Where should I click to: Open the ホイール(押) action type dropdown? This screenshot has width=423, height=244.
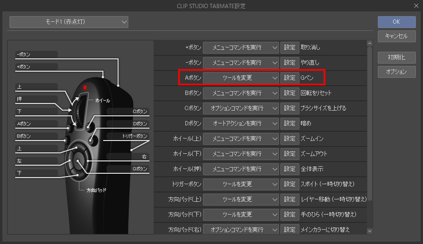[x=241, y=169]
